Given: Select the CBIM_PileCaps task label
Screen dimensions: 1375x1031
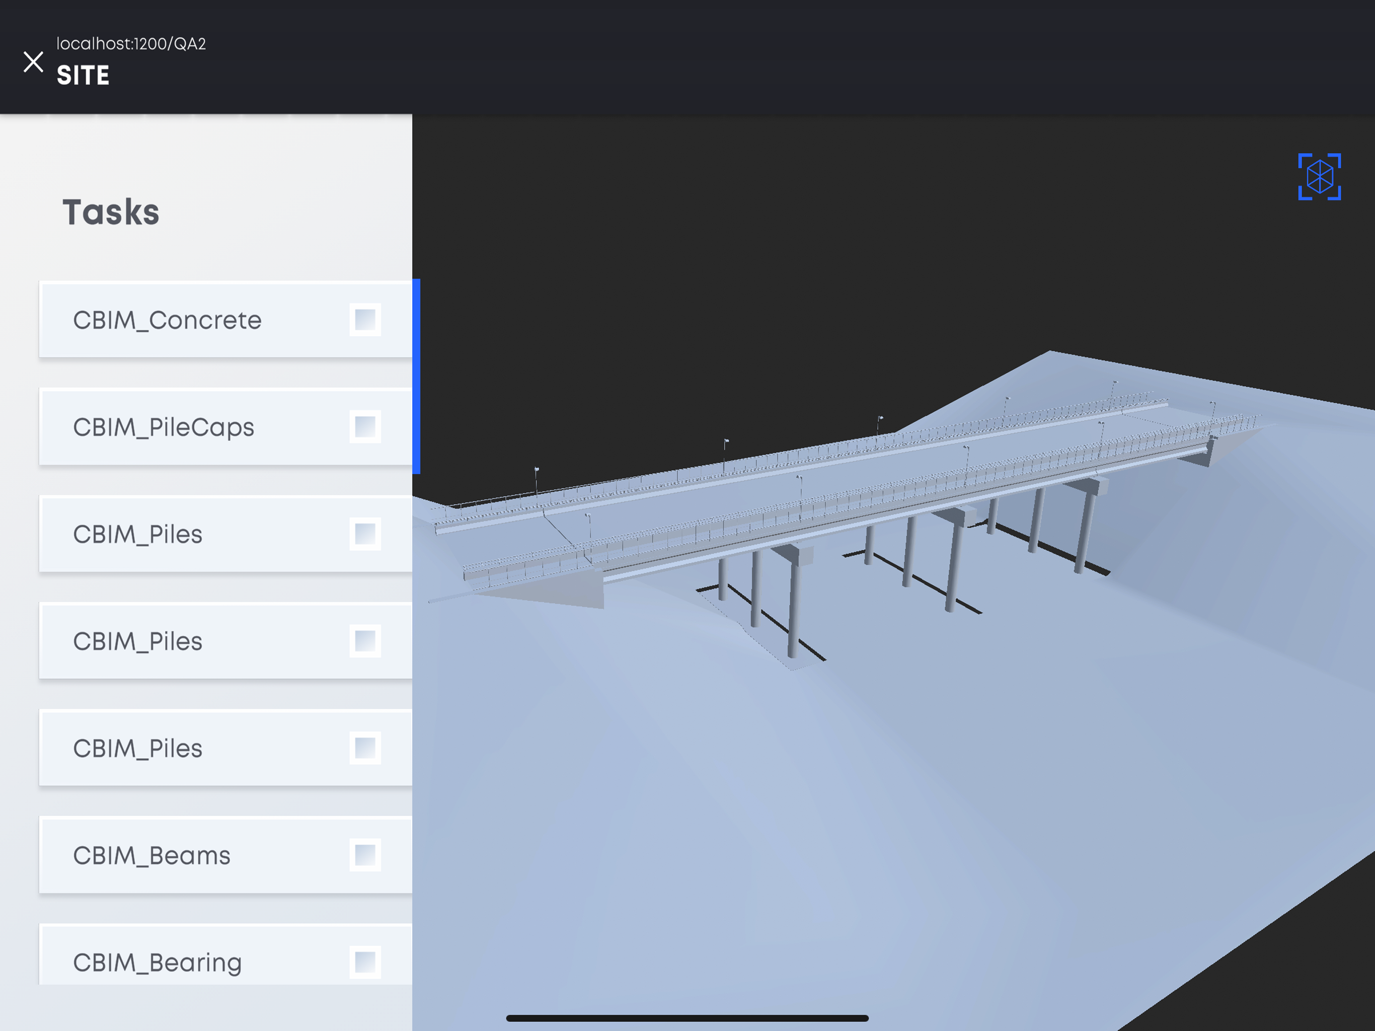Looking at the screenshot, I should pyautogui.click(x=164, y=427).
